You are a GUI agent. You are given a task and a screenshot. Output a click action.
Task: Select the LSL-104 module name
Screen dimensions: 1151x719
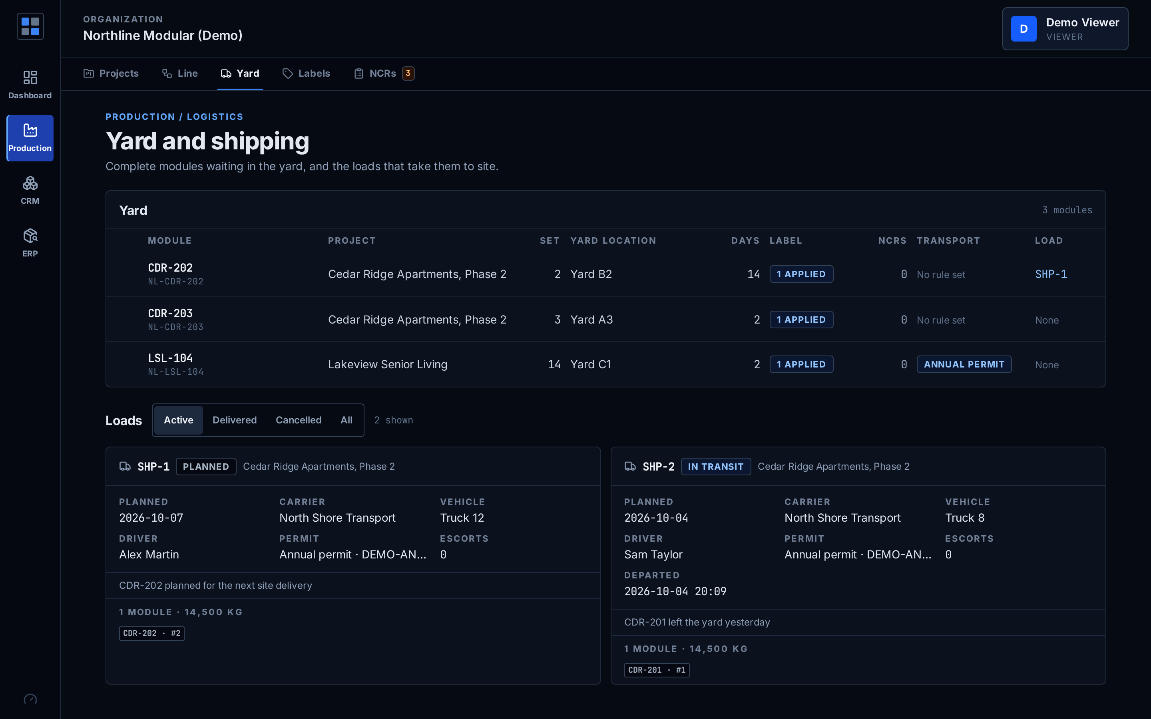170,358
